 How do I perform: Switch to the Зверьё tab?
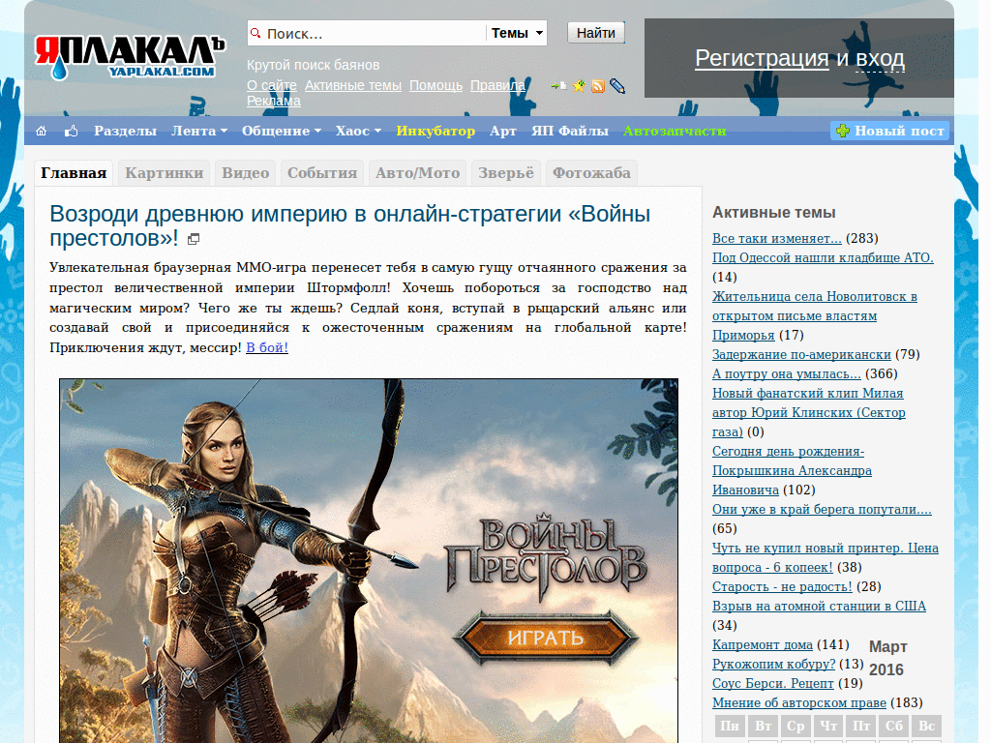click(505, 173)
